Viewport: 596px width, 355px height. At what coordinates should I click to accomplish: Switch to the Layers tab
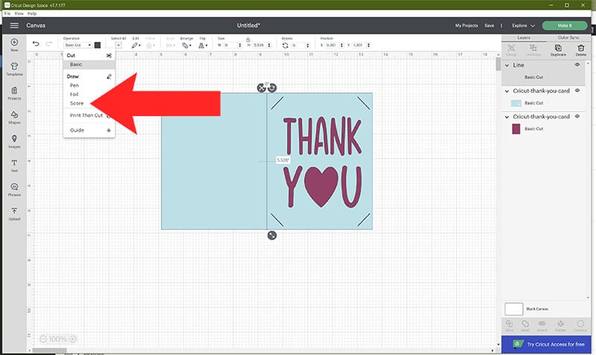(524, 38)
